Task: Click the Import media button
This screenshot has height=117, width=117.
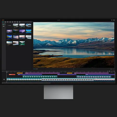Action: coord(9,26)
